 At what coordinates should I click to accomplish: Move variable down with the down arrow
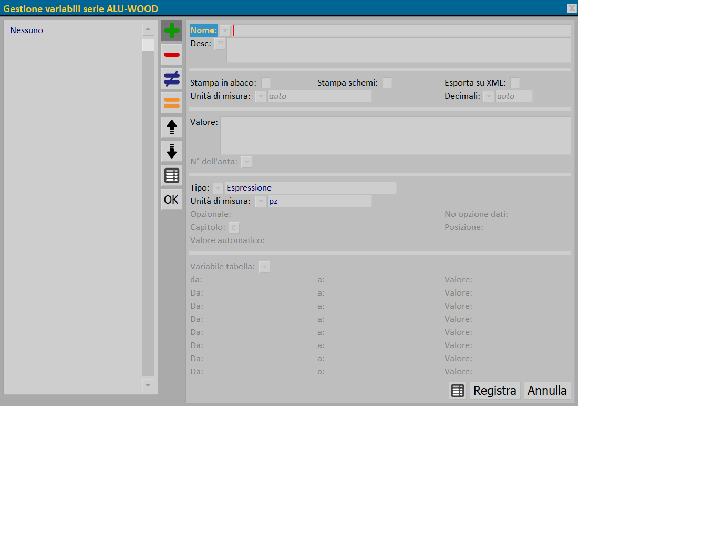(171, 151)
